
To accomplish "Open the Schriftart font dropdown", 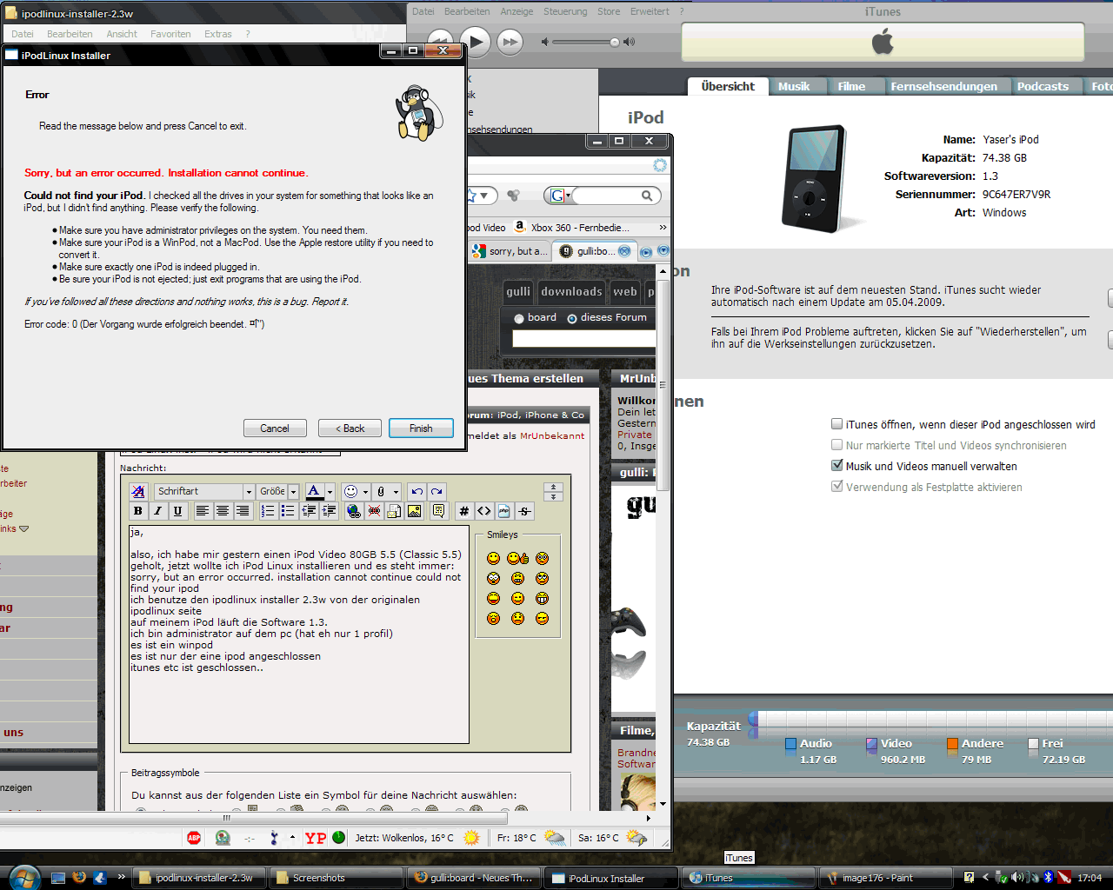I will [249, 492].
